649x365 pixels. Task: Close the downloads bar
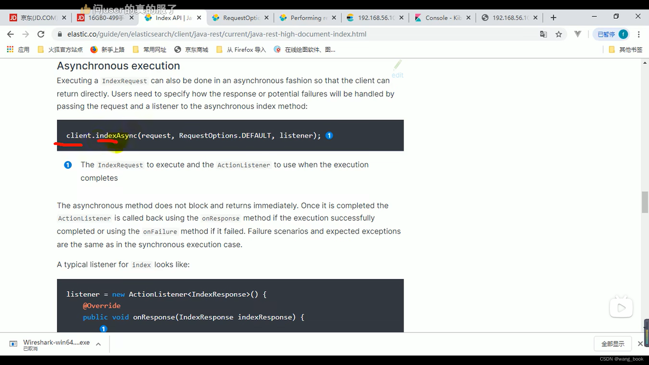click(x=640, y=344)
